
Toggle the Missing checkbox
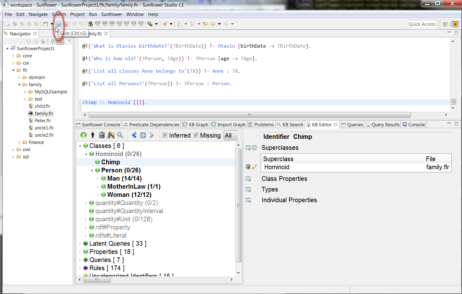pyautogui.click(x=196, y=135)
